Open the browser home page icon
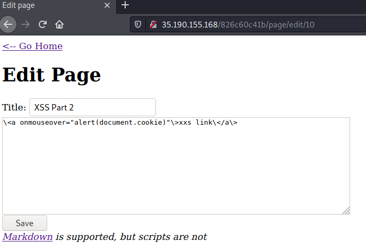 coord(59,24)
